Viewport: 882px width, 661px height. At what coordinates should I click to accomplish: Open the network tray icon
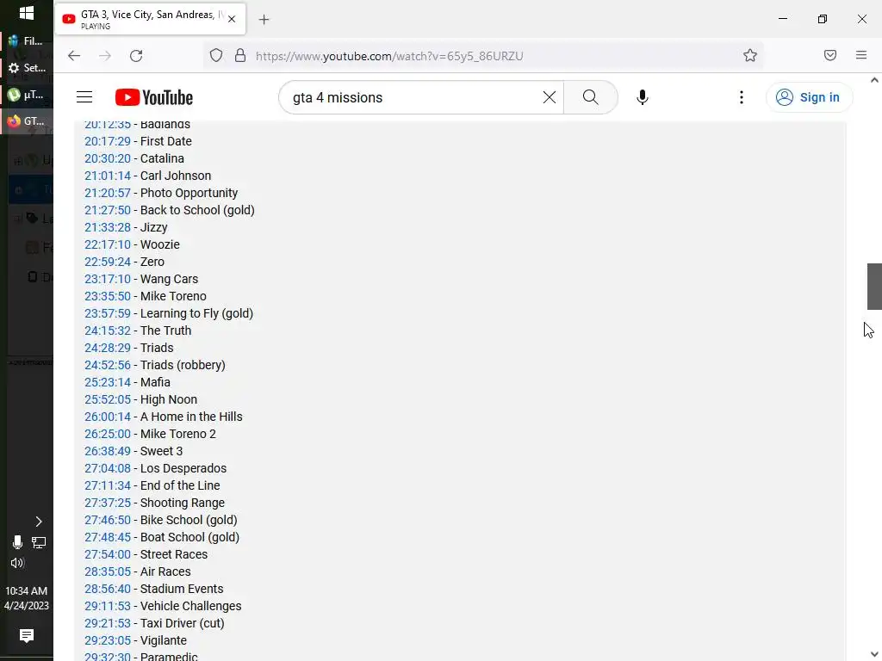click(x=39, y=543)
